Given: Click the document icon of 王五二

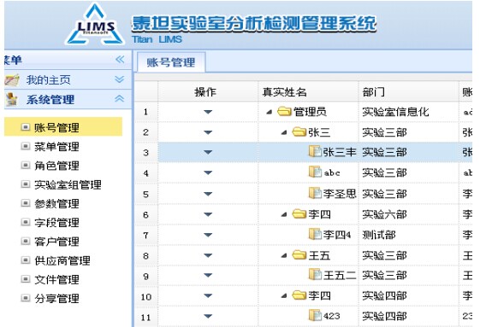Looking at the screenshot, I should pos(315,275).
